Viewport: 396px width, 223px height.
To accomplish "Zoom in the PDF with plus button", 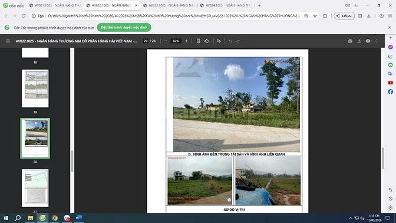I will tap(186, 41).
